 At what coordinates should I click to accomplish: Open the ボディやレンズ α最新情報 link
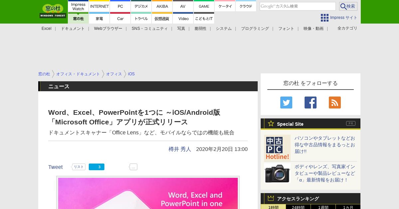[325, 173]
